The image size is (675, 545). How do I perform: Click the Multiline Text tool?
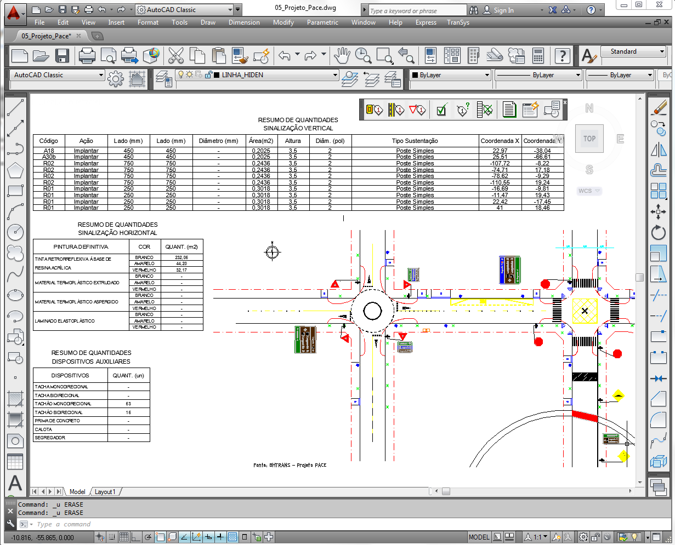tap(15, 483)
